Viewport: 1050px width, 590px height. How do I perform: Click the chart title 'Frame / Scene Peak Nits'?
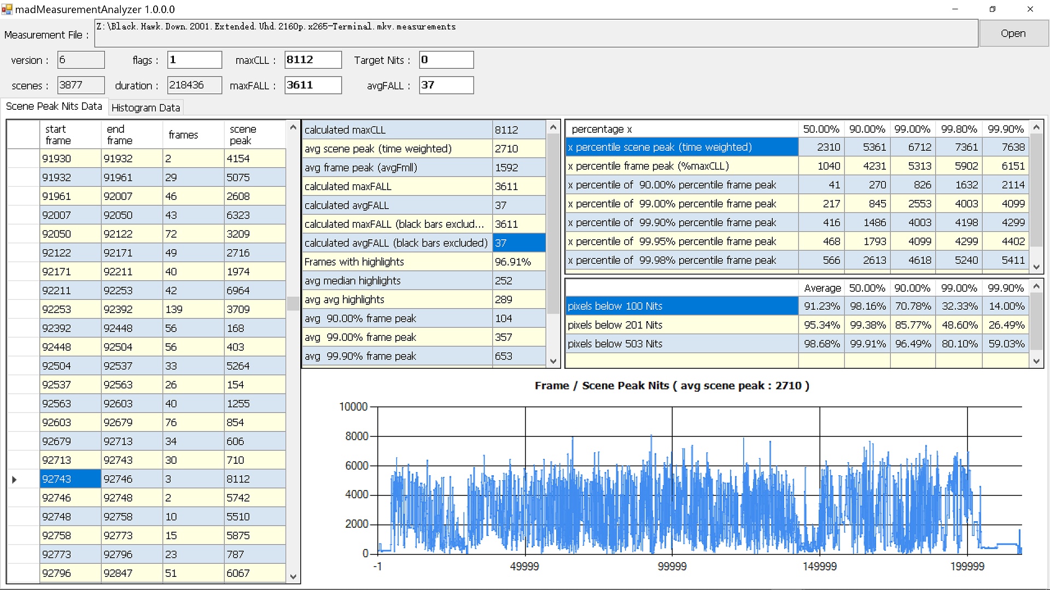point(672,386)
